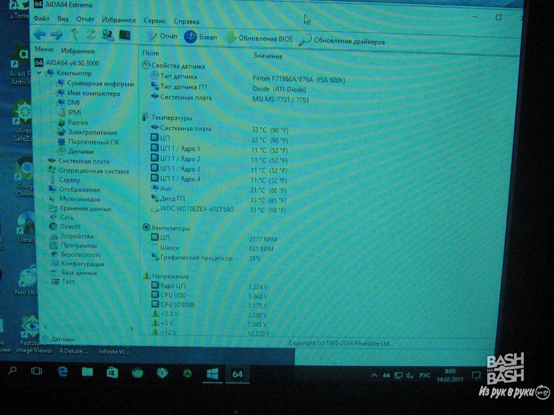Select Тест tree category
Image resolution: width=554 pixels, height=415 pixels.
click(63, 281)
